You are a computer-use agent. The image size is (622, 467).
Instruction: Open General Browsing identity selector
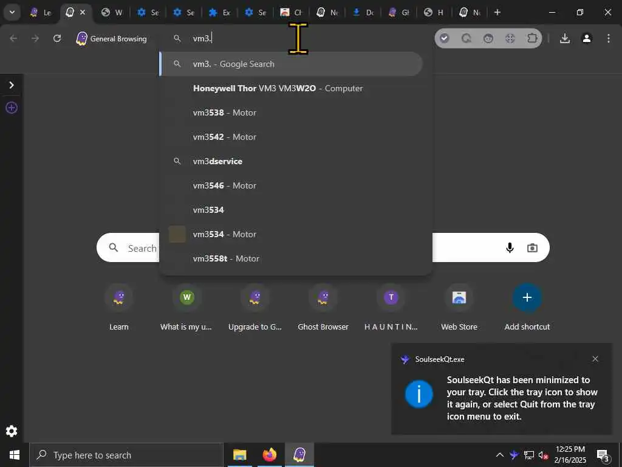111,38
